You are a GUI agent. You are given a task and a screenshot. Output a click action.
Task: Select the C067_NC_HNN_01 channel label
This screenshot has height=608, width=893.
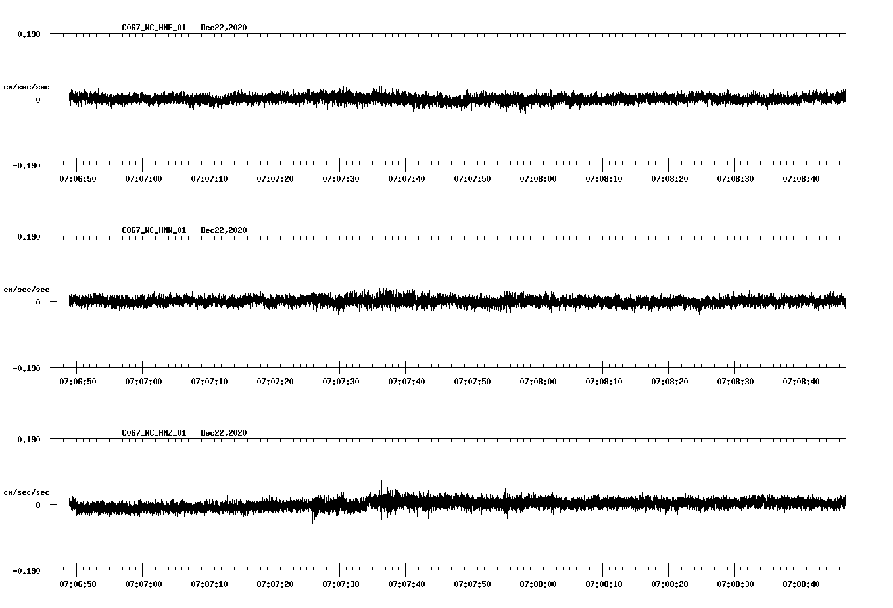tap(153, 230)
